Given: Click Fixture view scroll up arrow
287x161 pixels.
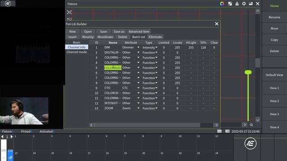Looking at the screenshot, I should pyautogui.click(x=257, y=11).
